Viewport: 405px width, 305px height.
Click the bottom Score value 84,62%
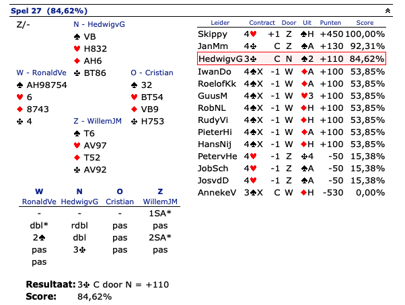click(95, 296)
